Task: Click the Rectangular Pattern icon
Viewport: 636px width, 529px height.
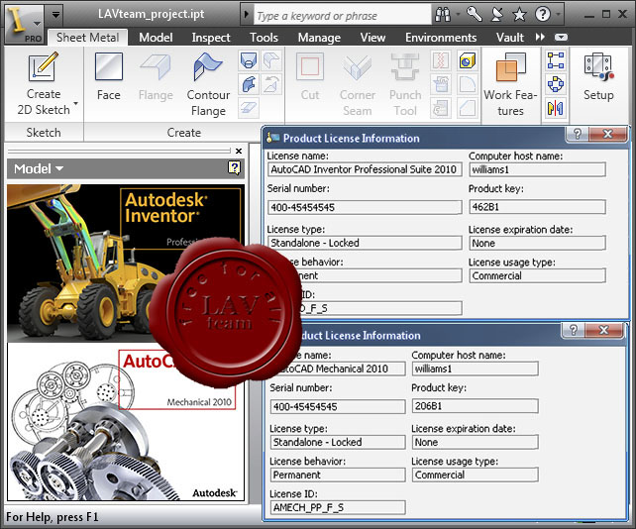Action: click(556, 60)
